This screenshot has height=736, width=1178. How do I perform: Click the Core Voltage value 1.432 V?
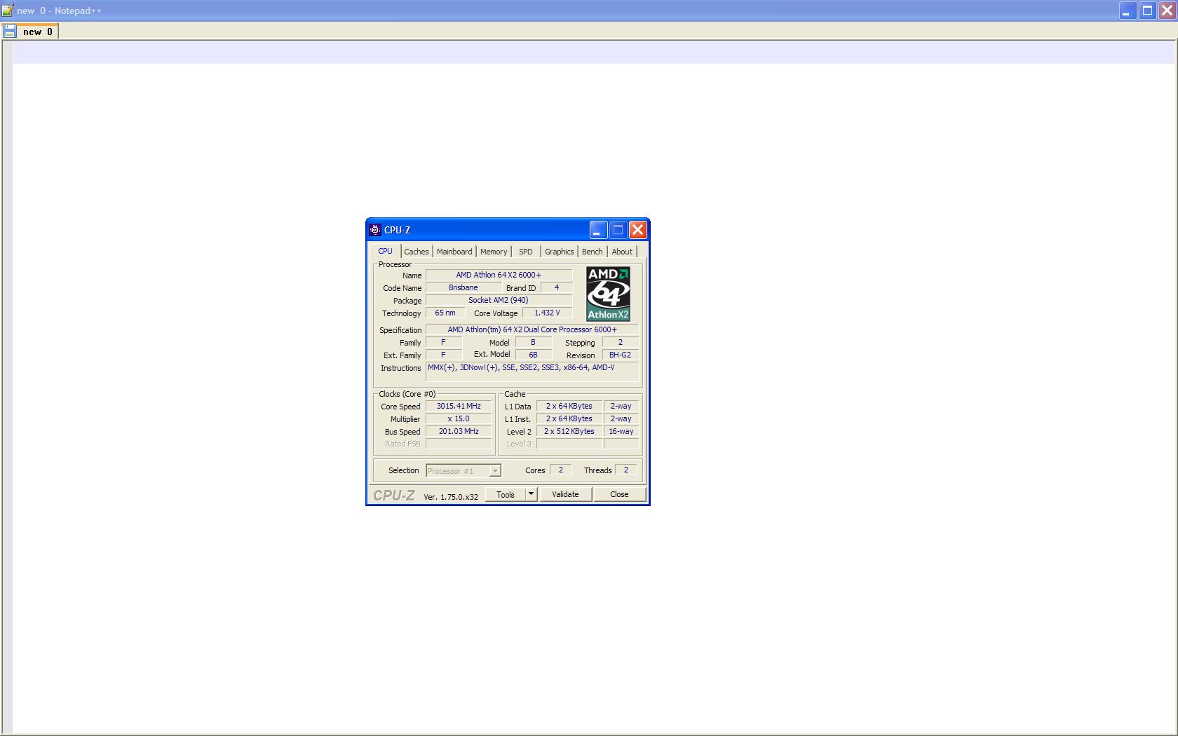point(547,313)
